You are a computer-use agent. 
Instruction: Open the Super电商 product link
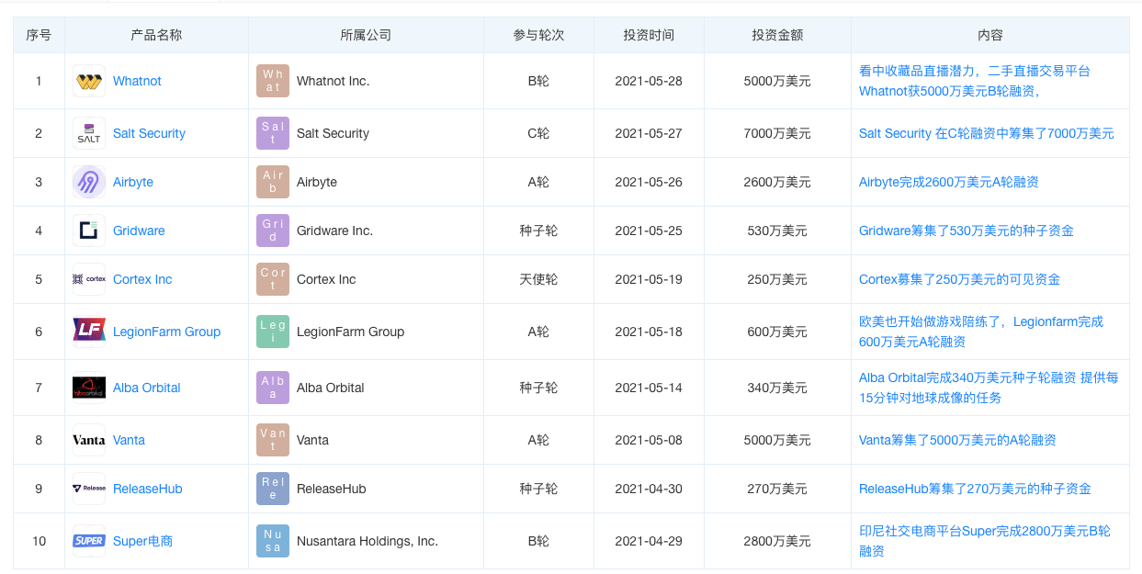coord(142,541)
